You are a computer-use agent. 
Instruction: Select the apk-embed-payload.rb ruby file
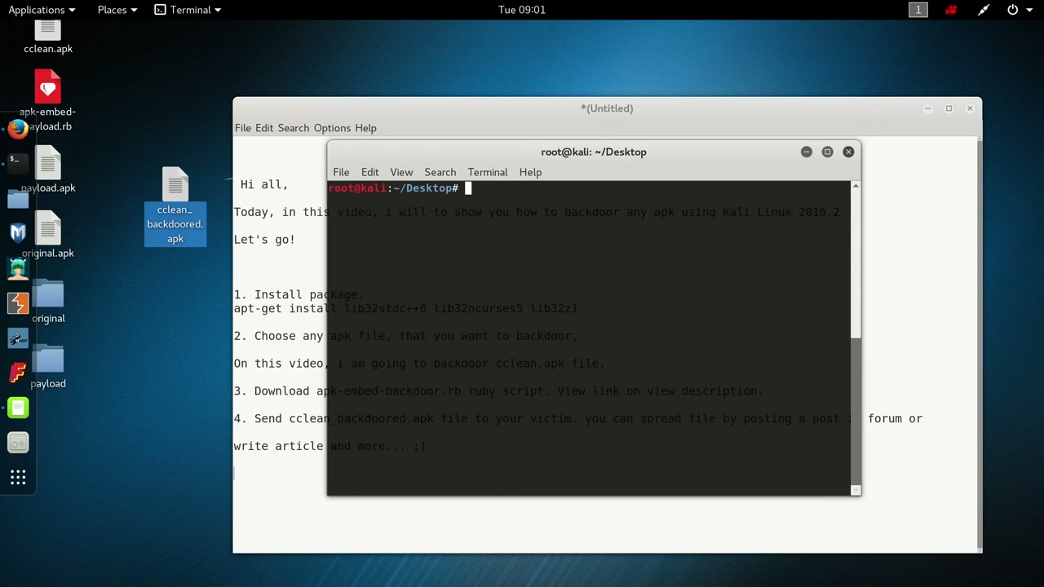pos(48,101)
